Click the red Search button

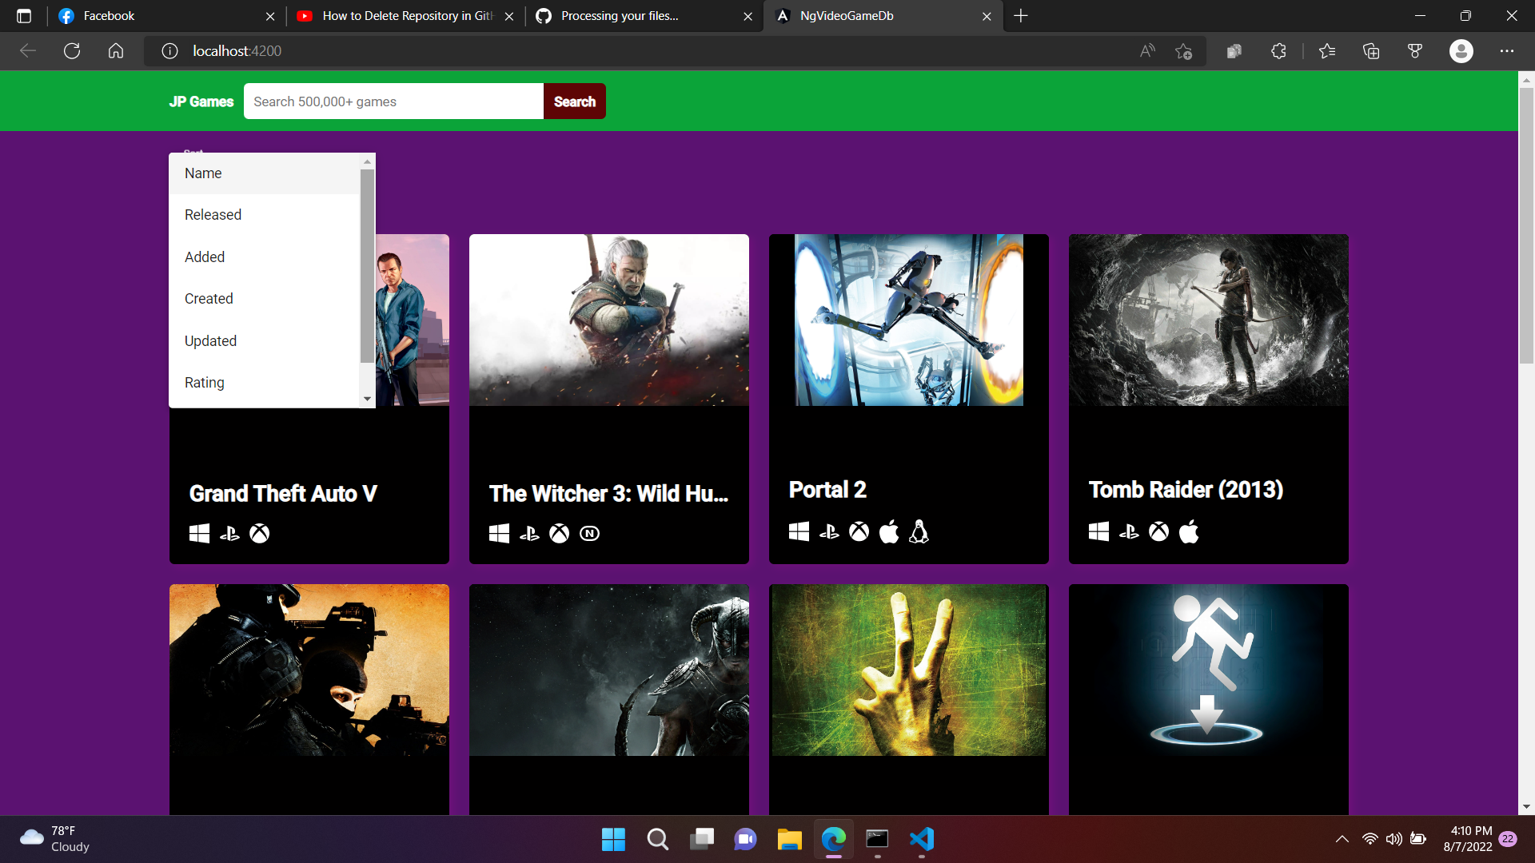coord(575,101)
